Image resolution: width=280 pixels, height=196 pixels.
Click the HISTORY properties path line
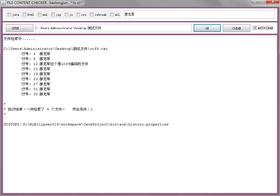click(x=86, y=124)
